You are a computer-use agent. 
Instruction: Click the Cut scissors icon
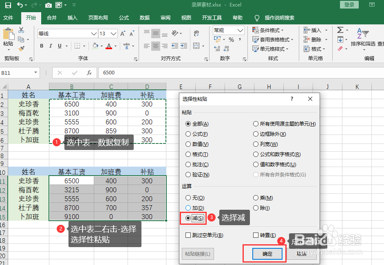(x=21, y=30)
